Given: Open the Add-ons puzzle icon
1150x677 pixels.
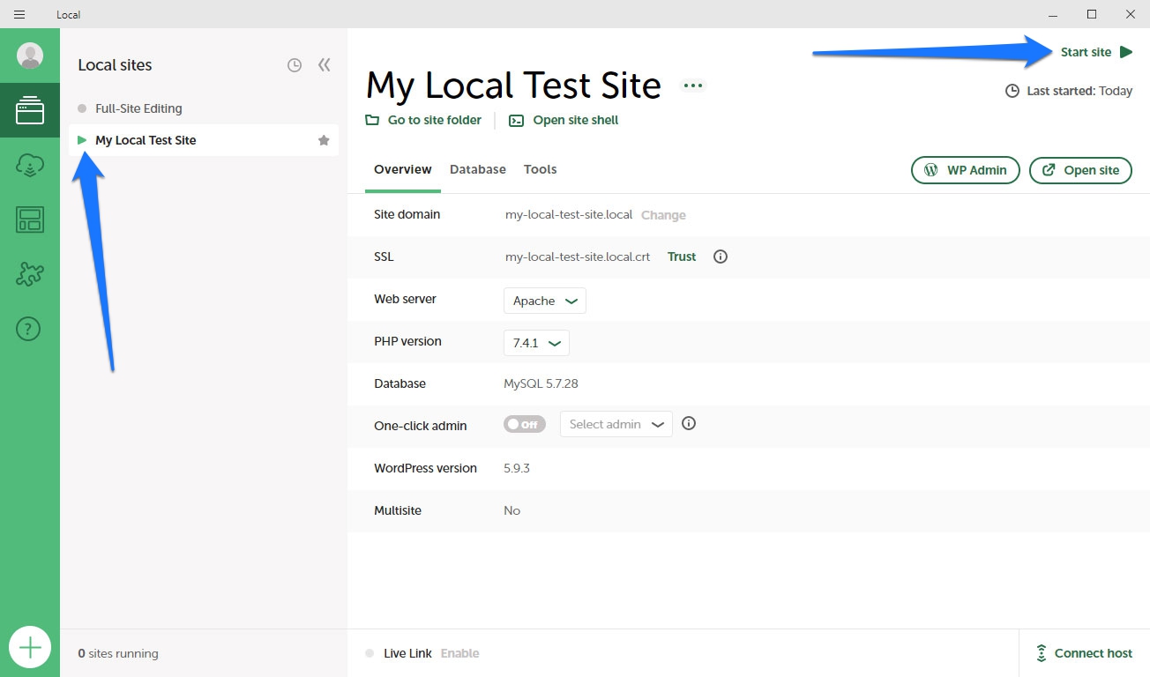Looking at the screenshot, I should pos(30,274).
